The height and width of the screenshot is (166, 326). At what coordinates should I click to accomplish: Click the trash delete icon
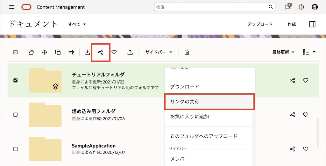click(x=187, y=52)
